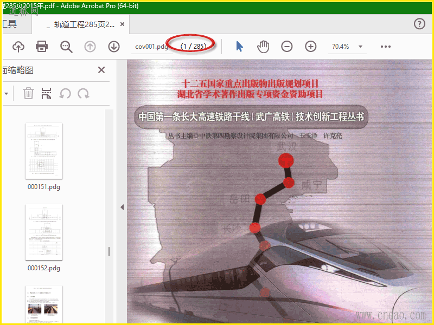The image size is (434, 325).
Task: Open the more tools ellipsis menu
Action: click(x=386, y=47)
